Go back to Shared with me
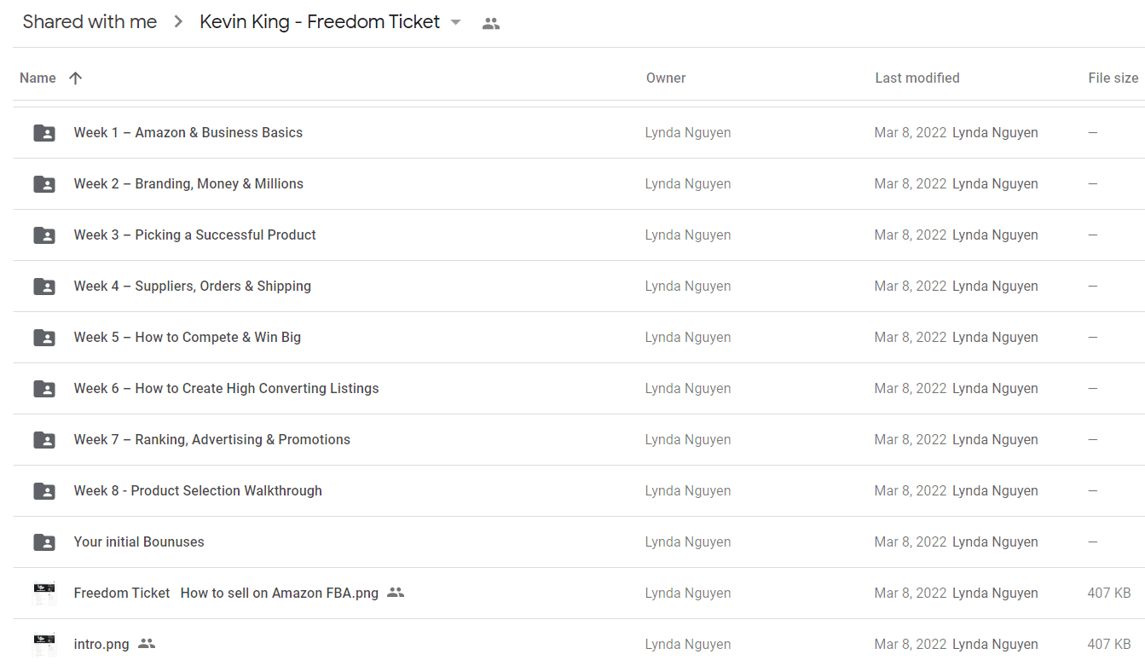Image resolution: width=1145 pixels, height=666 pixels. click(90, 22)
